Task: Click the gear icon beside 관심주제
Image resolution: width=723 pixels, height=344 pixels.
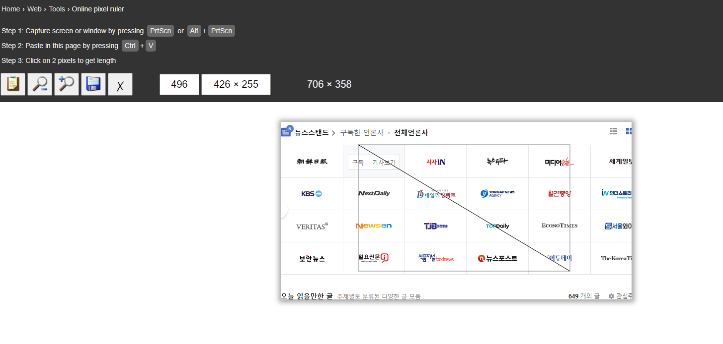Action: [612, 296]
